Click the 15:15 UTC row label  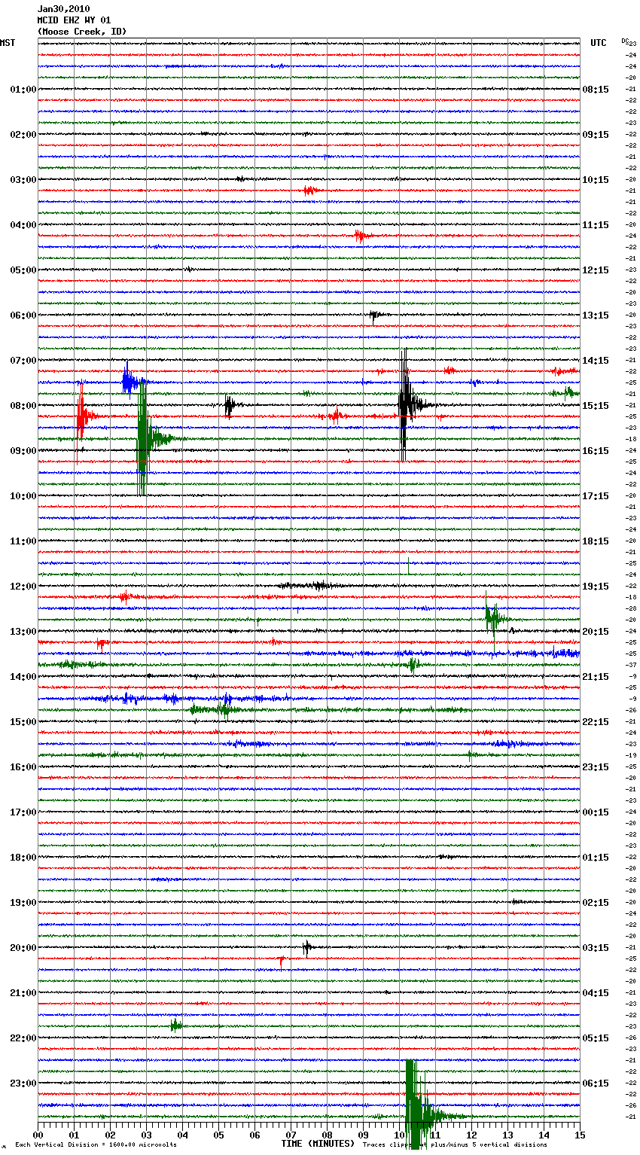[596, 406]
